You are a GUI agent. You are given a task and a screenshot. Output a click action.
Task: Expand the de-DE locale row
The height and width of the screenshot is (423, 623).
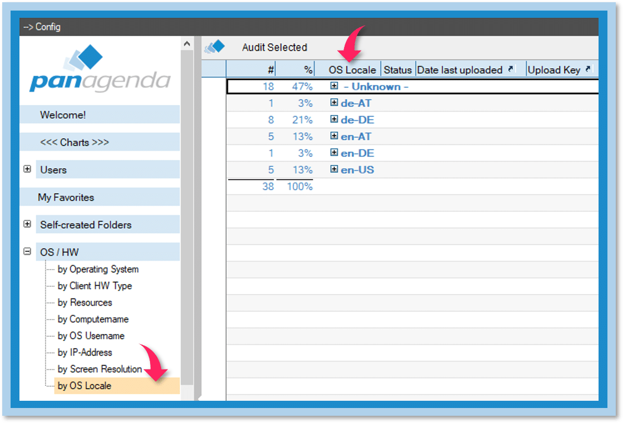tap(335, 120)
